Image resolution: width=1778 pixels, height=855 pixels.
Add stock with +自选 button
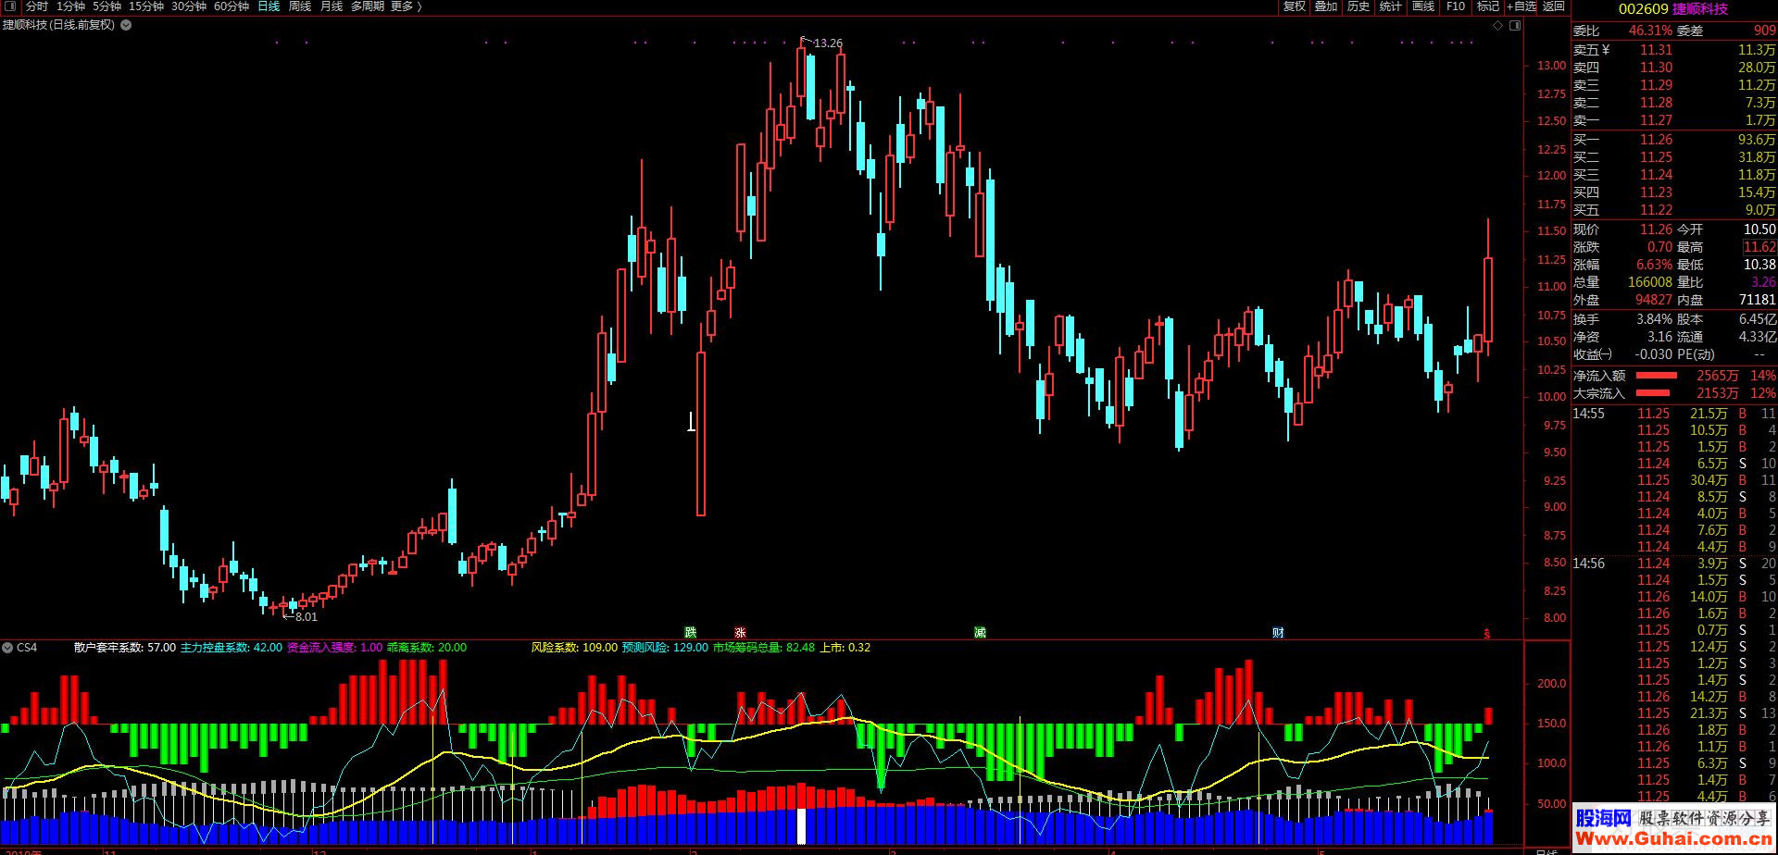coord(1521,6)
